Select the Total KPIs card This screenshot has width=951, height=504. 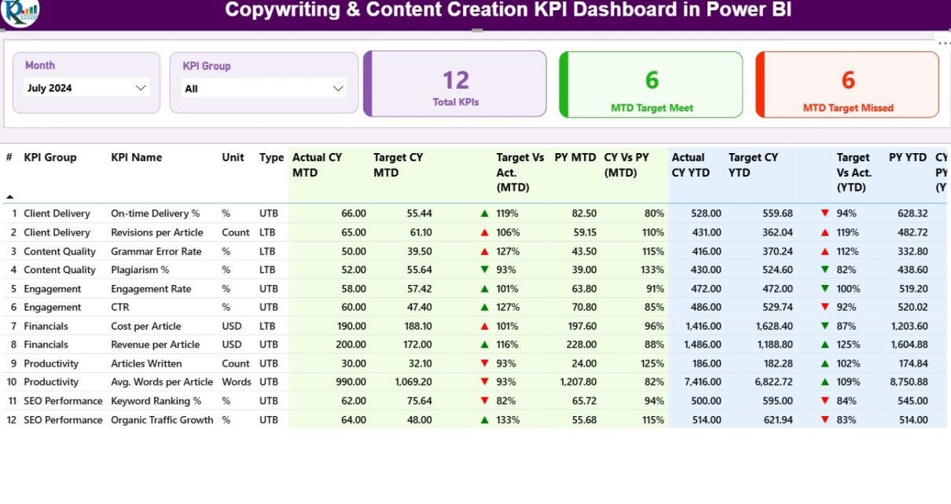(455, 84)
